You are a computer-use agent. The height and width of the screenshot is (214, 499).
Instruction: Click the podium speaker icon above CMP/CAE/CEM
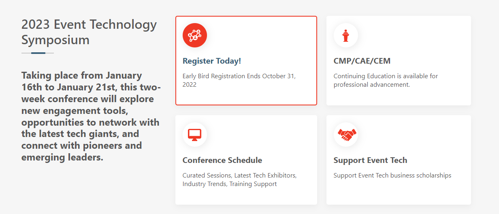coord(345,35)
